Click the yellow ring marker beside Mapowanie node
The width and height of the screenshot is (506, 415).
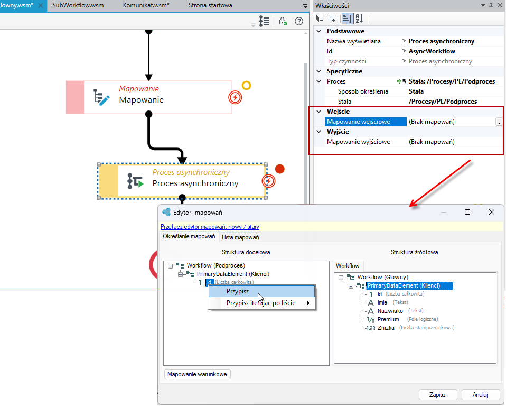(x=247, y=86)
